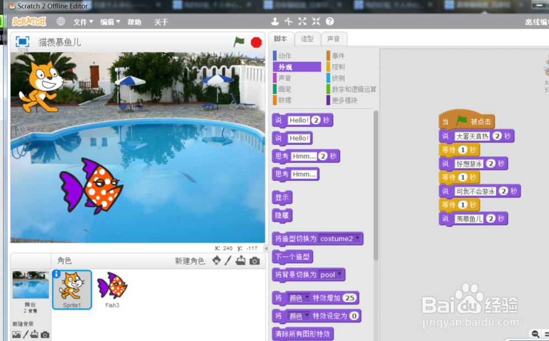549x341 pixels.
Task: Select the Shrink sprite tool
Action: (x=316, y=22)
